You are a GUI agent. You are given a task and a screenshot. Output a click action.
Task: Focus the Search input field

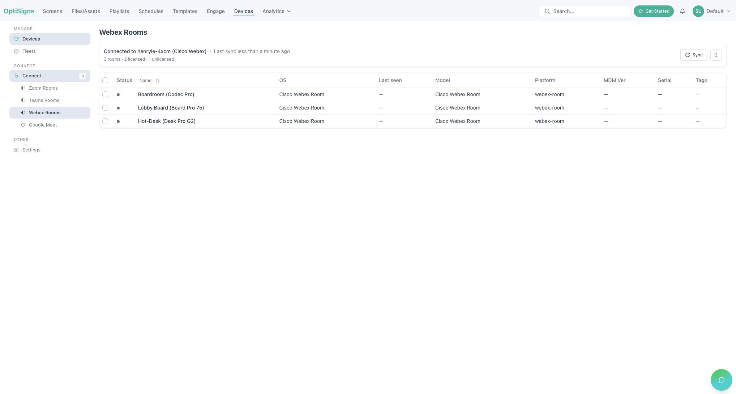585,11
